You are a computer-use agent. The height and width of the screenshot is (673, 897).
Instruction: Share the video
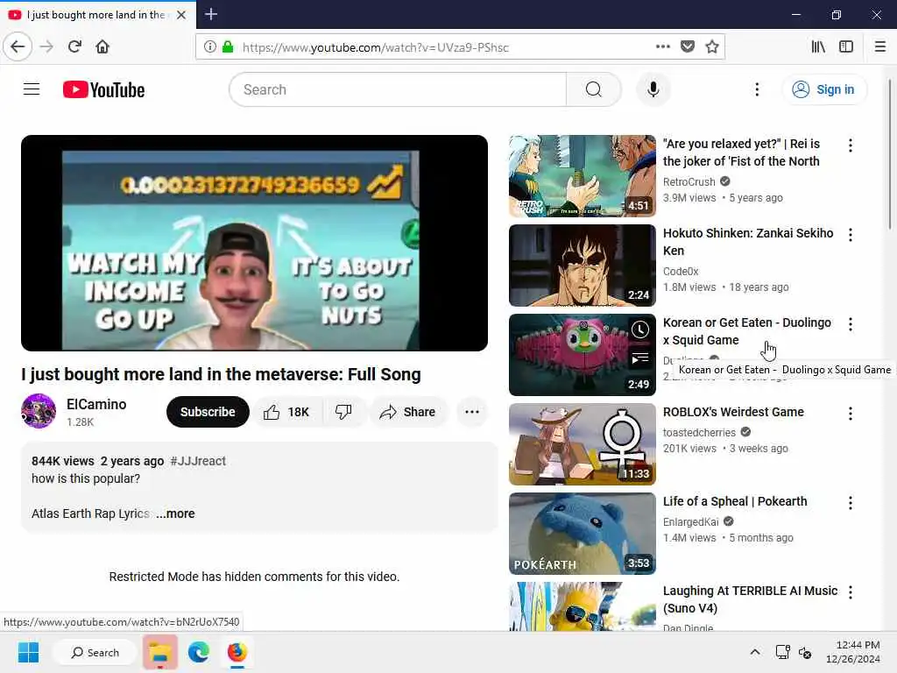point(407,412)
